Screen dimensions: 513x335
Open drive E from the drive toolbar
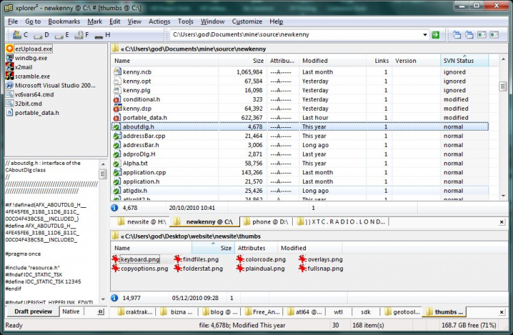click(x=62, y=35)
